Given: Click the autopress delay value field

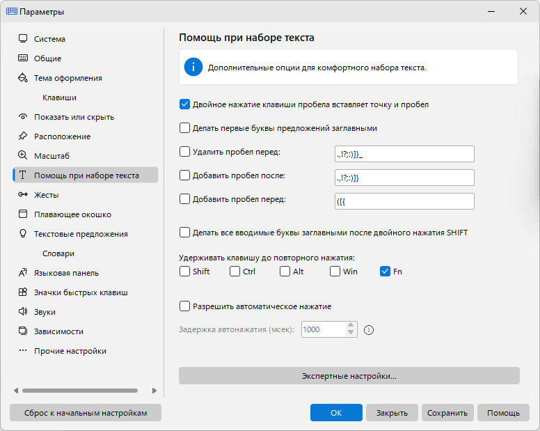Looking at the screenshot, I should (324, 329).
